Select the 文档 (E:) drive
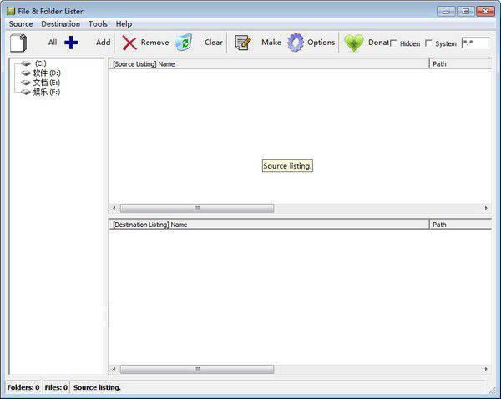501x399 pixels. [47, 83]
